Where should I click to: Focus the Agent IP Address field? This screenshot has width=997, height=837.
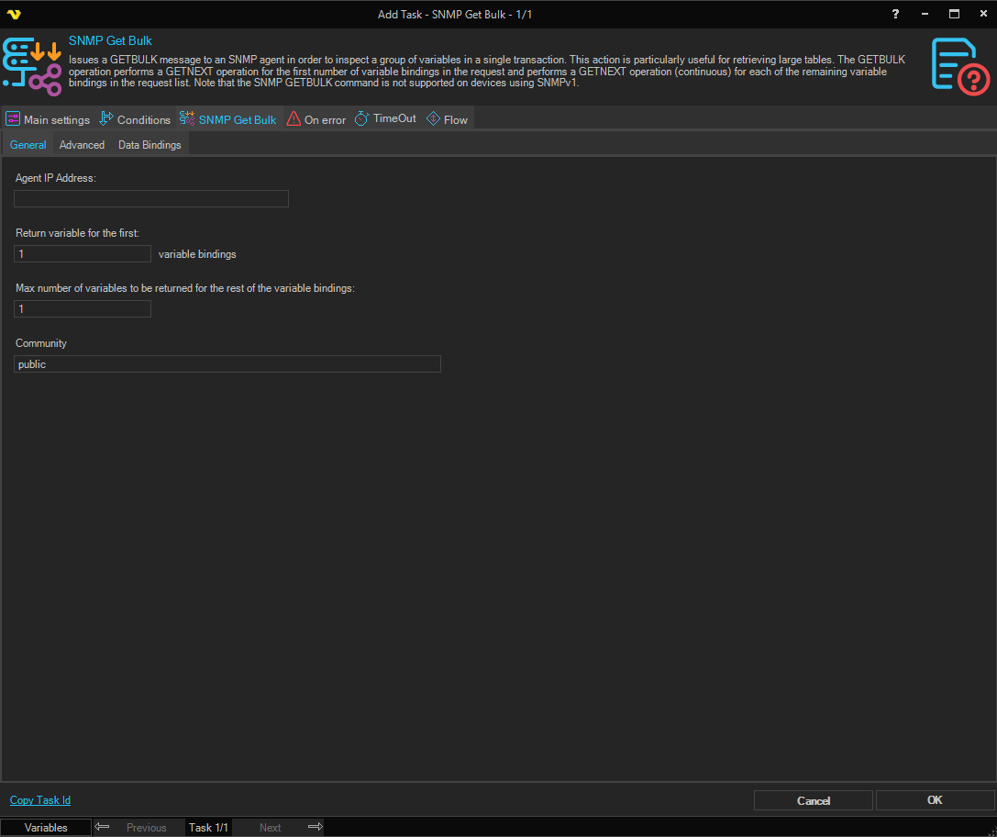click(151, 199)
